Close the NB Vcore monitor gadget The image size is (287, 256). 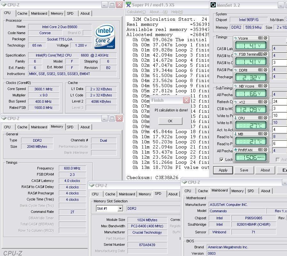click(x=265, y=86)
